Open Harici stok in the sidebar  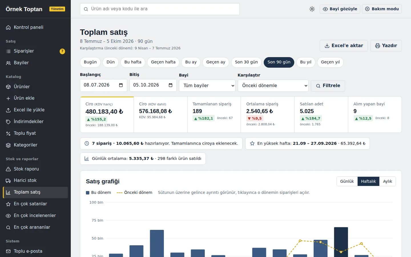tap(35, 180)
